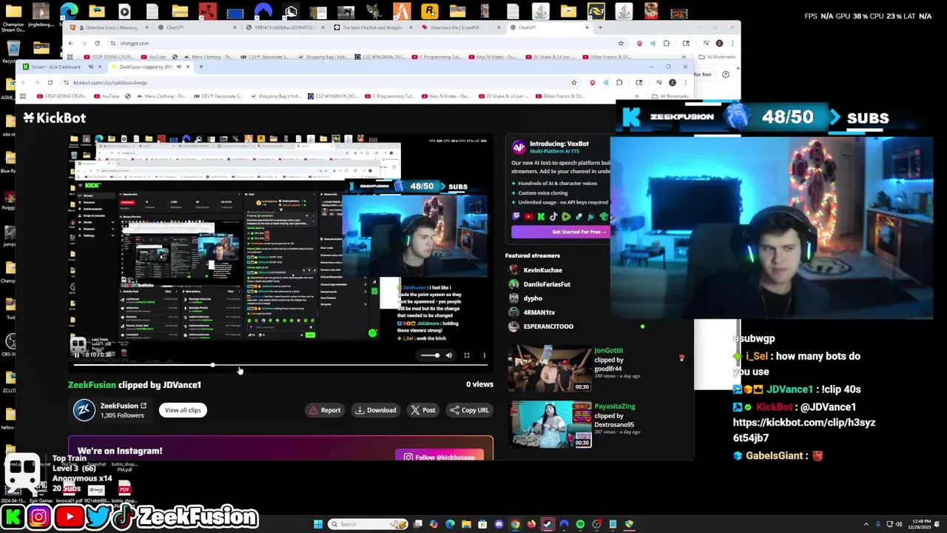Click the ZeekFusion channel avatar

pos(84,410)
